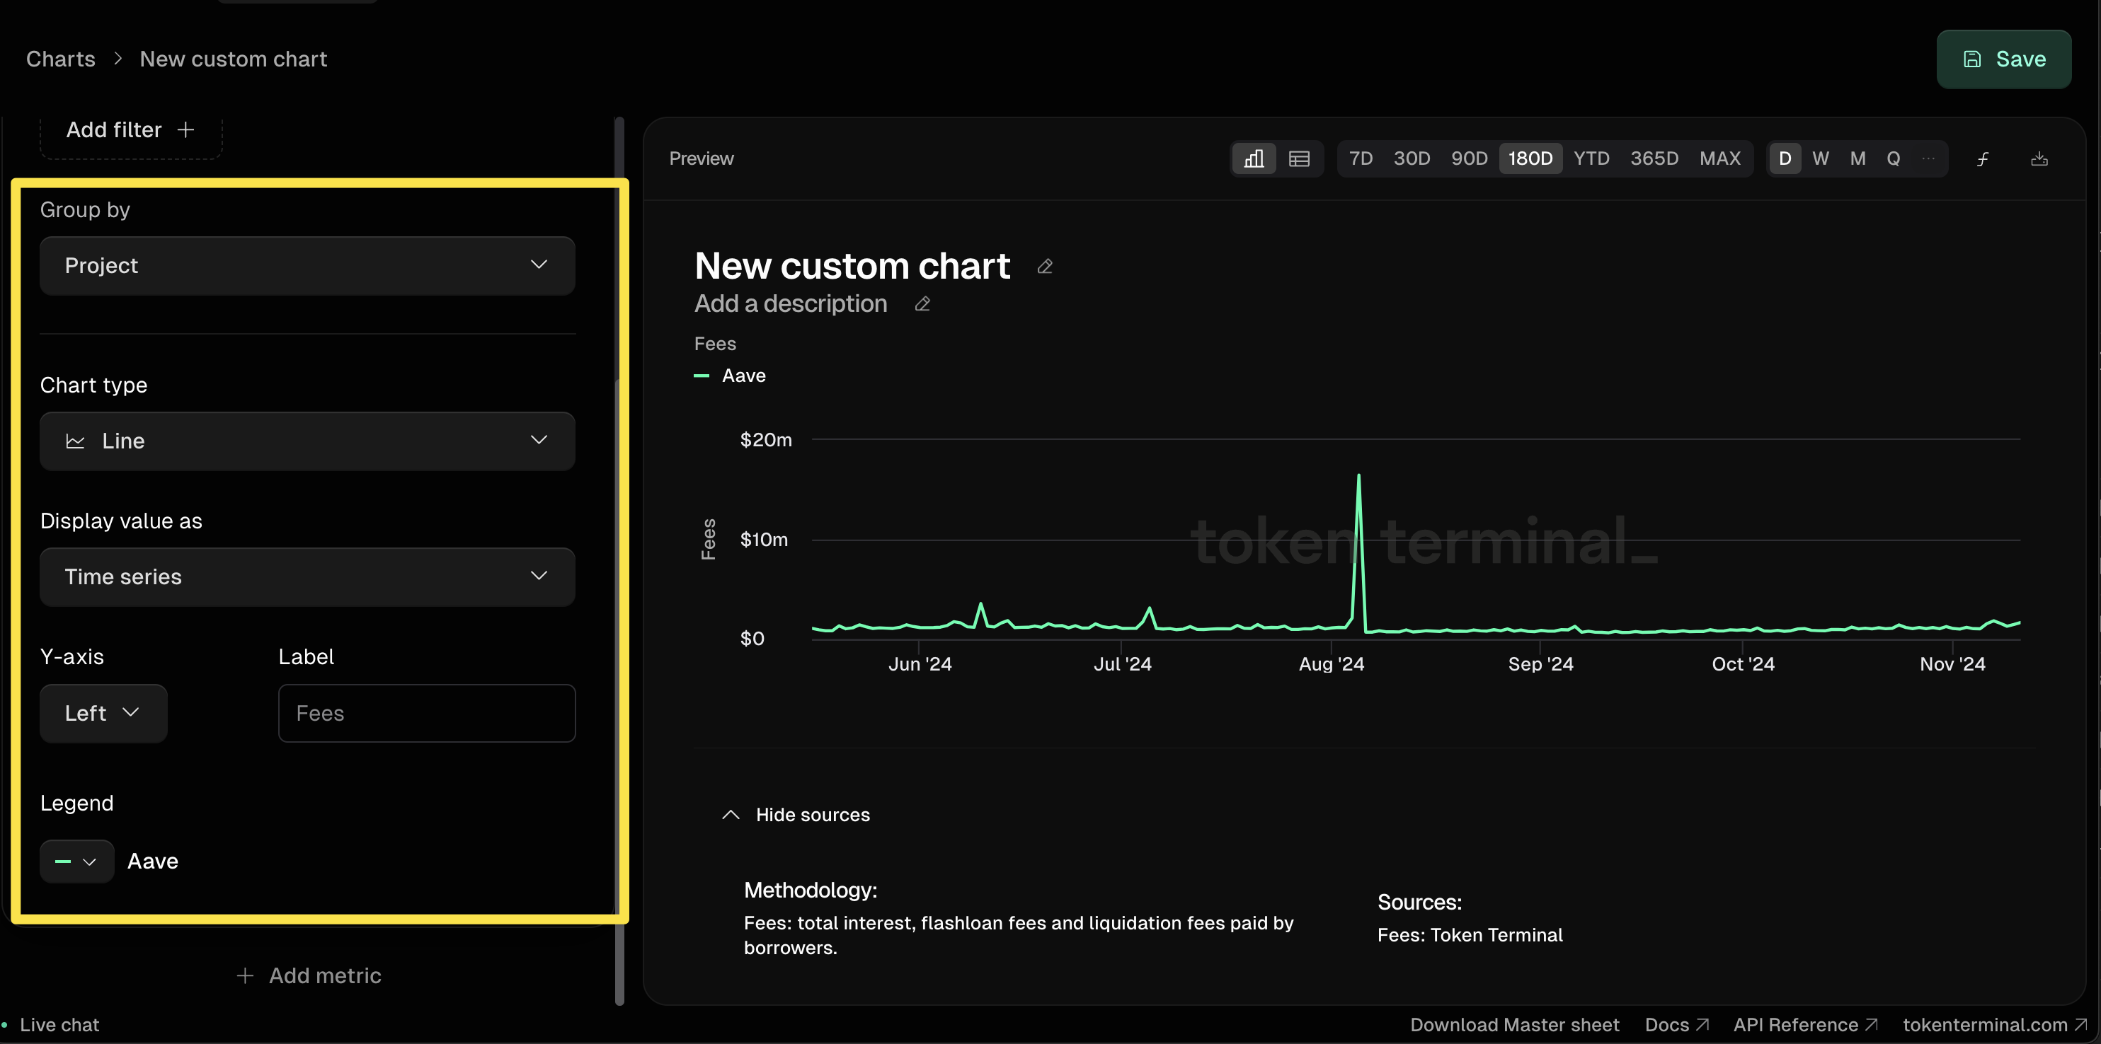Click the formula function icon
Screen dimensions: 2101x1044
(1983, 158)
